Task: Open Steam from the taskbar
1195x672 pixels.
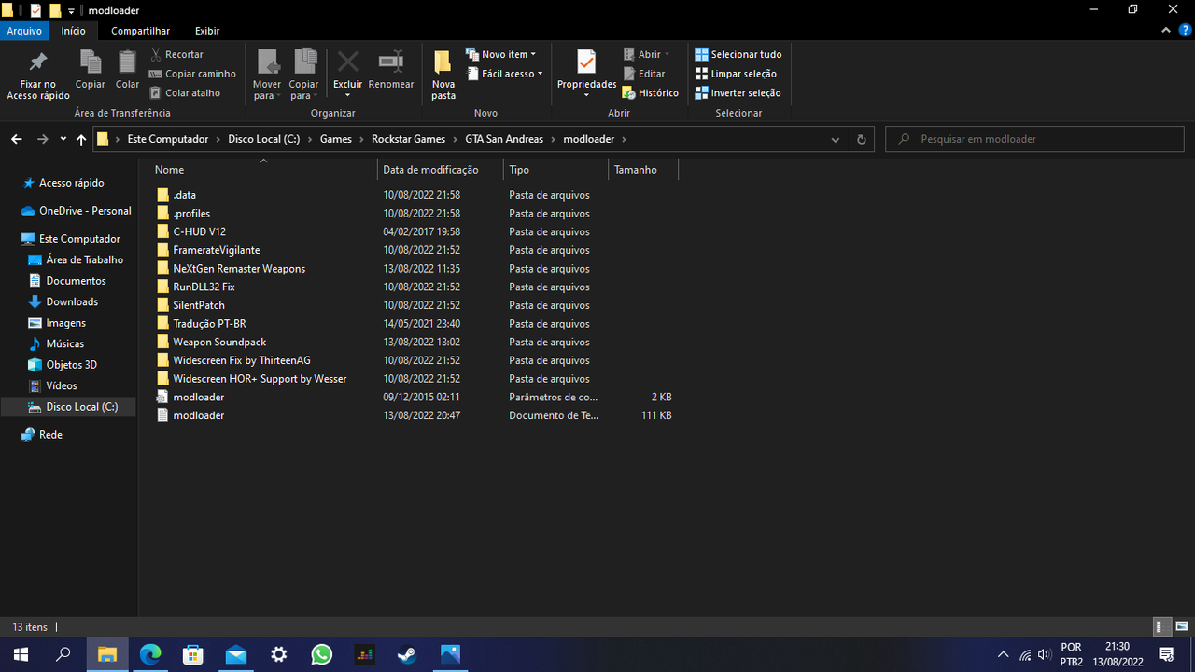Action: click(x=408, y=654)
